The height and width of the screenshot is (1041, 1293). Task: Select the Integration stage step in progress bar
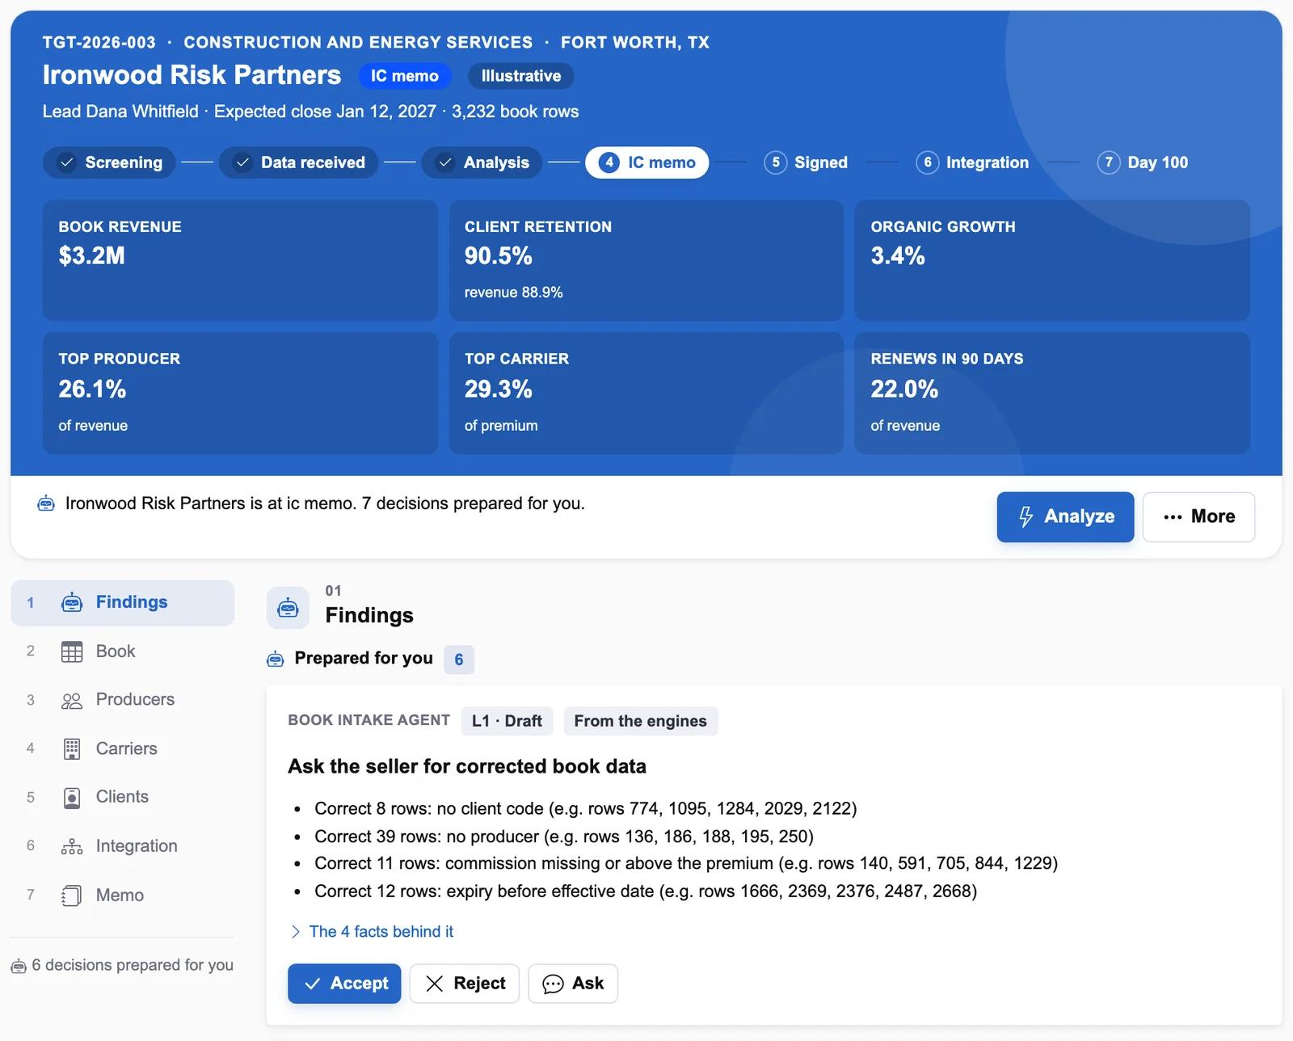972,162
